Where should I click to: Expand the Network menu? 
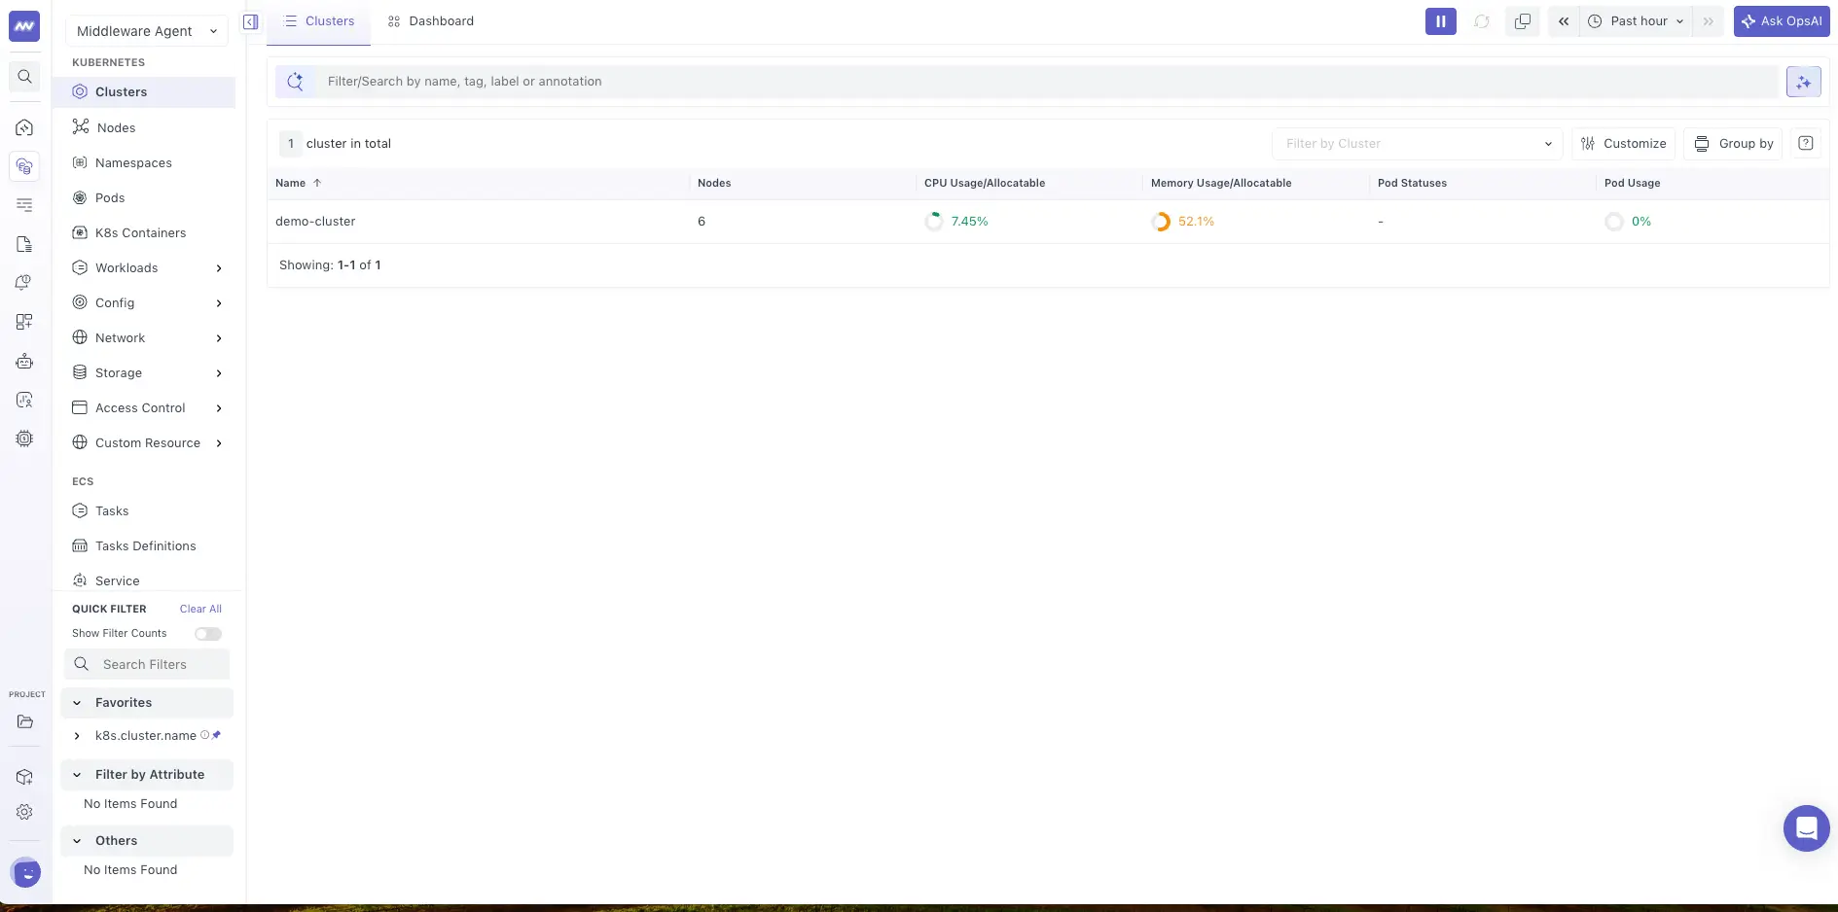148,338
